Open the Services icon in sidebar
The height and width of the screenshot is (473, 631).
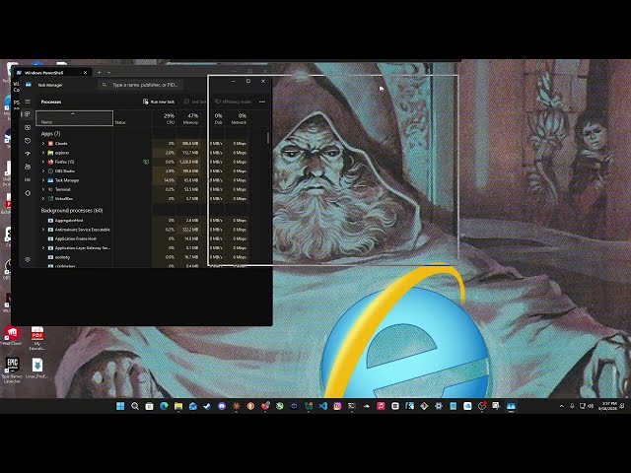tap(28, 193)
